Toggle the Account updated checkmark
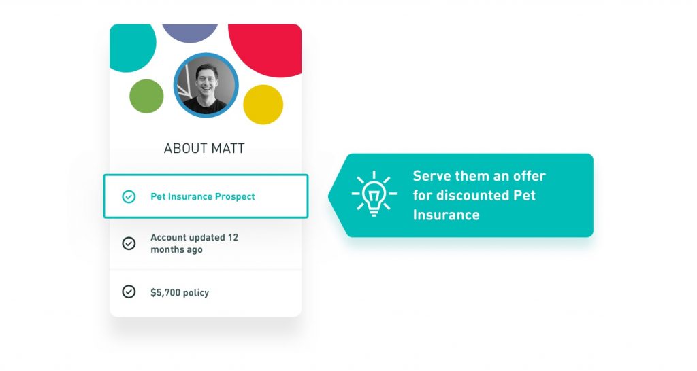 (129, 243)
